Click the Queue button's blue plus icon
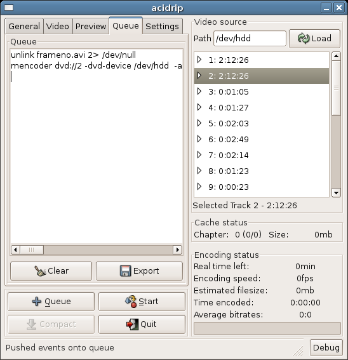The width and height of the screenshot is (348, 360). point(37,302)
